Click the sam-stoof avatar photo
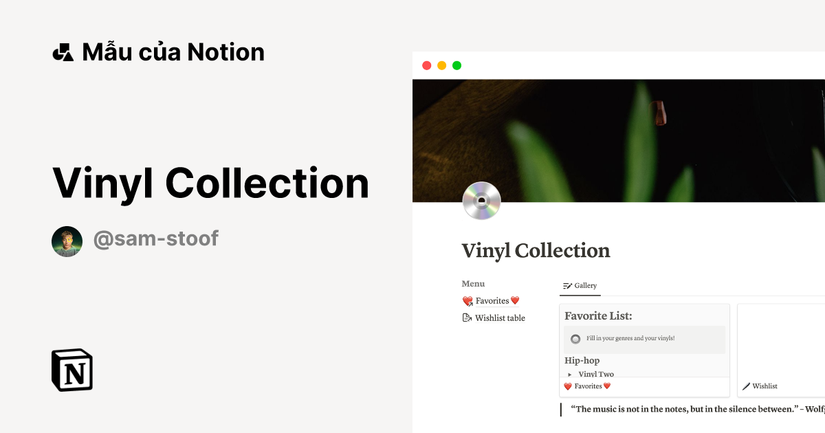825x433 pixels. [67, 241]
